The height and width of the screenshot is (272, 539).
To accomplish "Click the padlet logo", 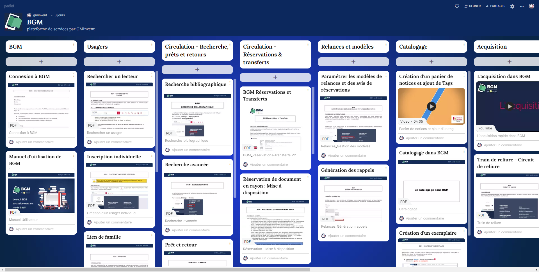I will (x=9, y=6).
